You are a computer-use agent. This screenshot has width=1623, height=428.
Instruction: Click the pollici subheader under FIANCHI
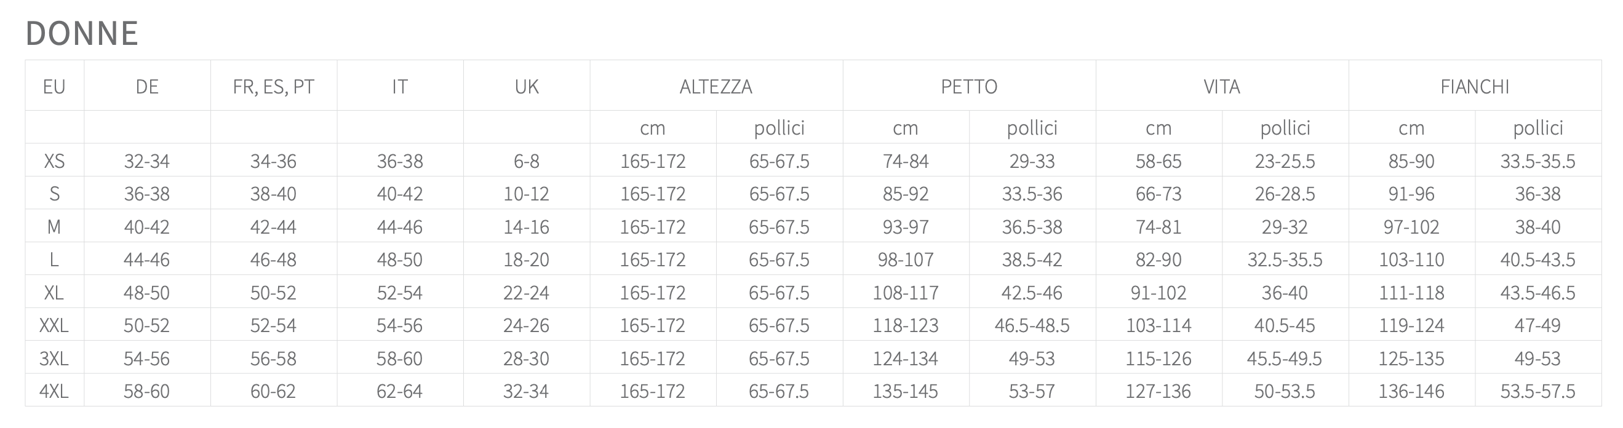(x=1538, y=128)
